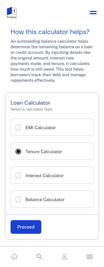Click the Finance text under logo
Image resolution: width=104 pixels, height=267 pixels.
click(12, 17)
